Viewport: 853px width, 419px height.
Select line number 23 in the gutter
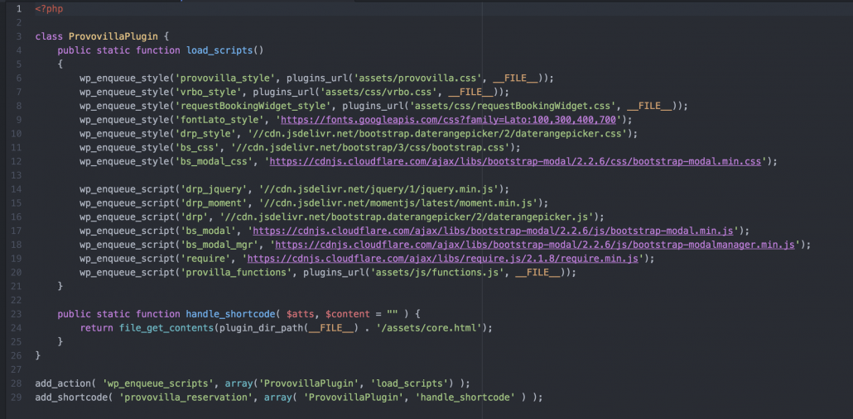(17, 314)
